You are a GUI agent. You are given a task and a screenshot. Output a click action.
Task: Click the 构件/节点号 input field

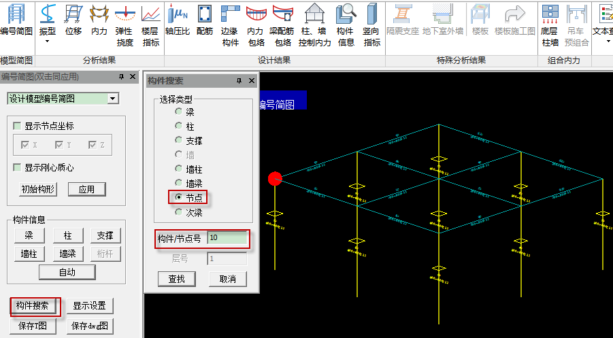[x=227, y=238]
